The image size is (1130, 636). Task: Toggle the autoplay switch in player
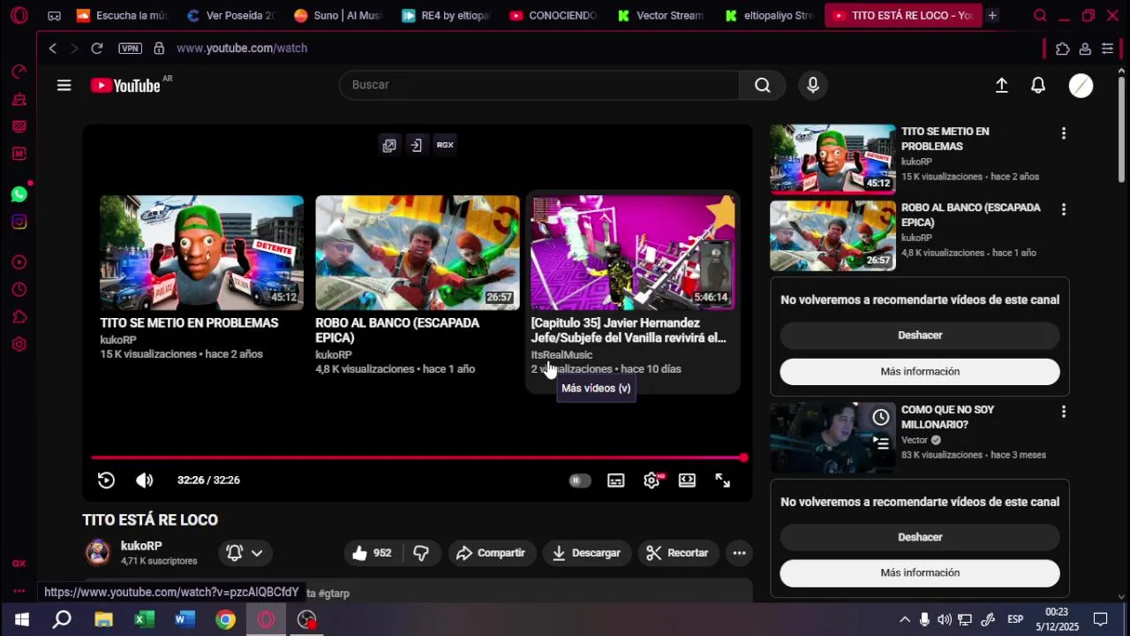[x=579, y=480]
